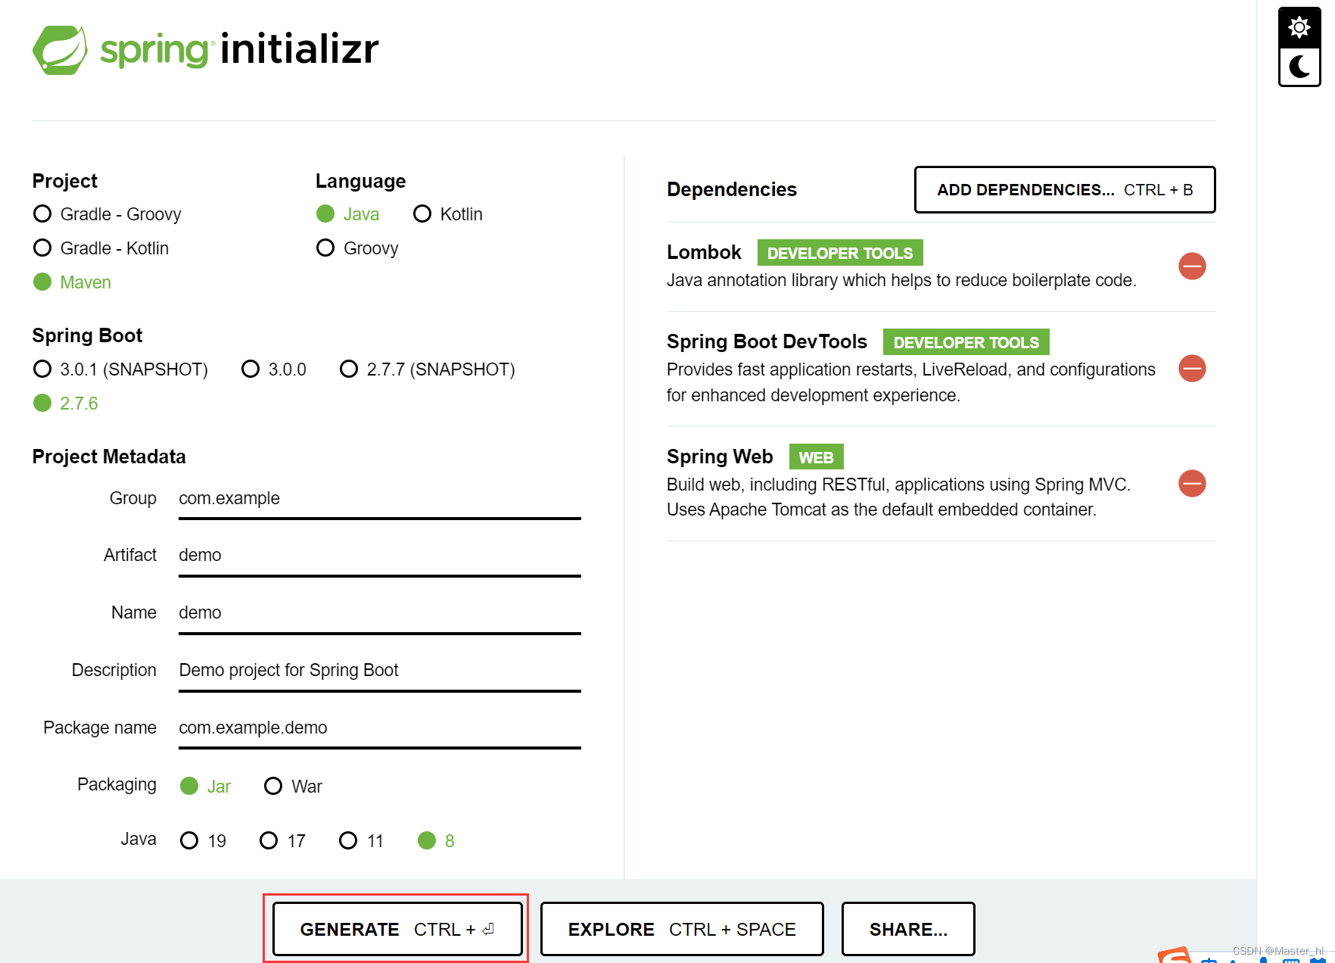
Task: Click the Group input field
Action: coord(380,499)
